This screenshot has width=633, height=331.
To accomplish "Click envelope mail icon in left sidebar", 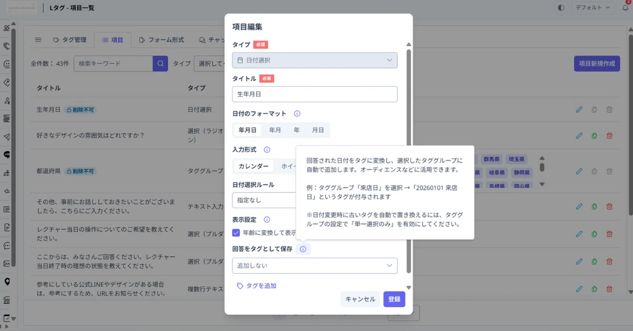I will tap(7, 264).
